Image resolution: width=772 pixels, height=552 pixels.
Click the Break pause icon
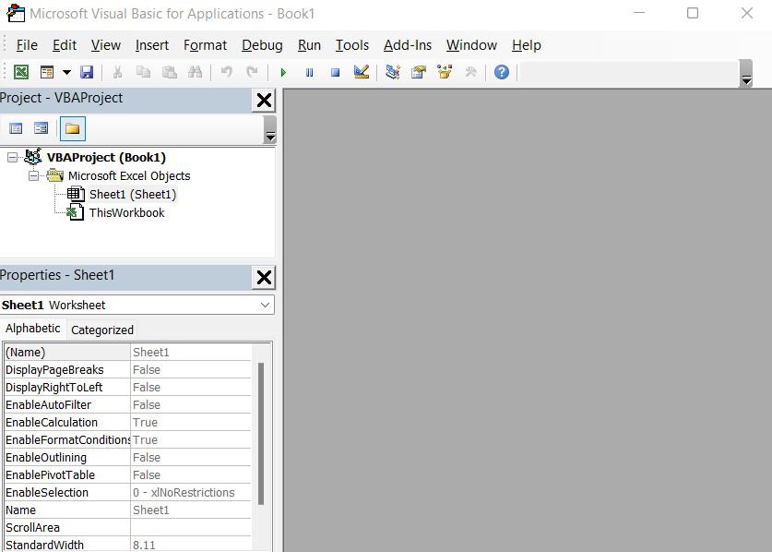[309, 72]
